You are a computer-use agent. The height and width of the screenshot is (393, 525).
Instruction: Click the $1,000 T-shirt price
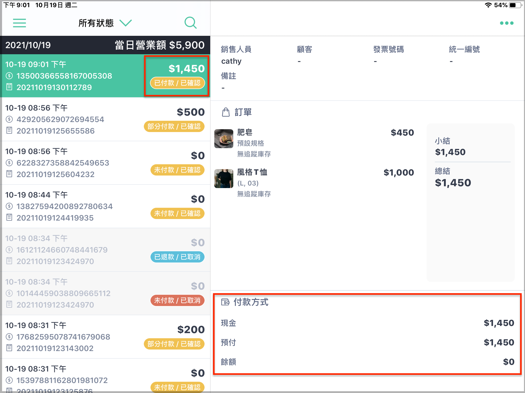(399, 172)
